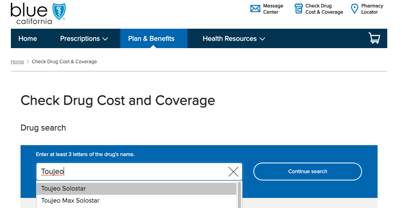Select the Toujeo Max Solostar suggestion

tap(136, 201)
